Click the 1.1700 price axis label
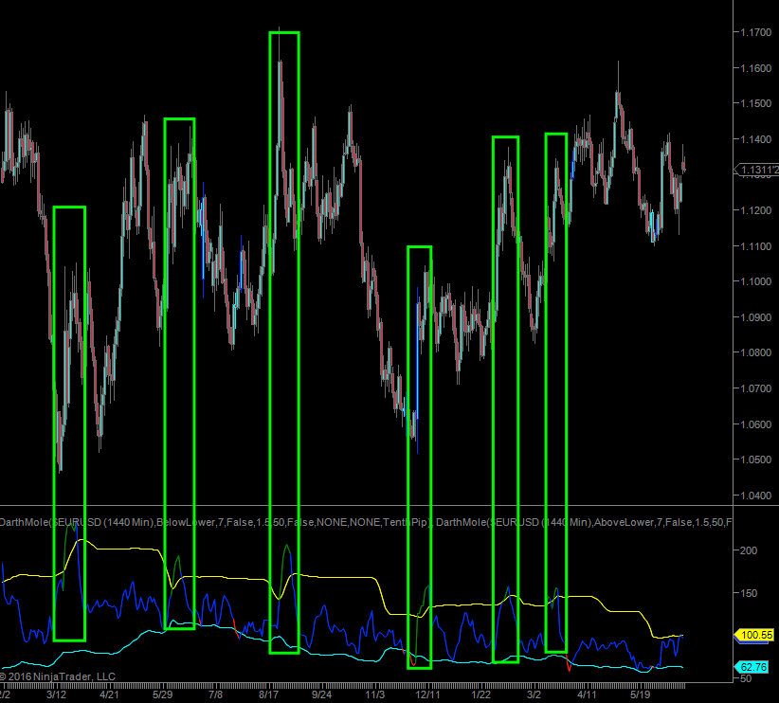The image size is (779, 703). click(755, 33)
